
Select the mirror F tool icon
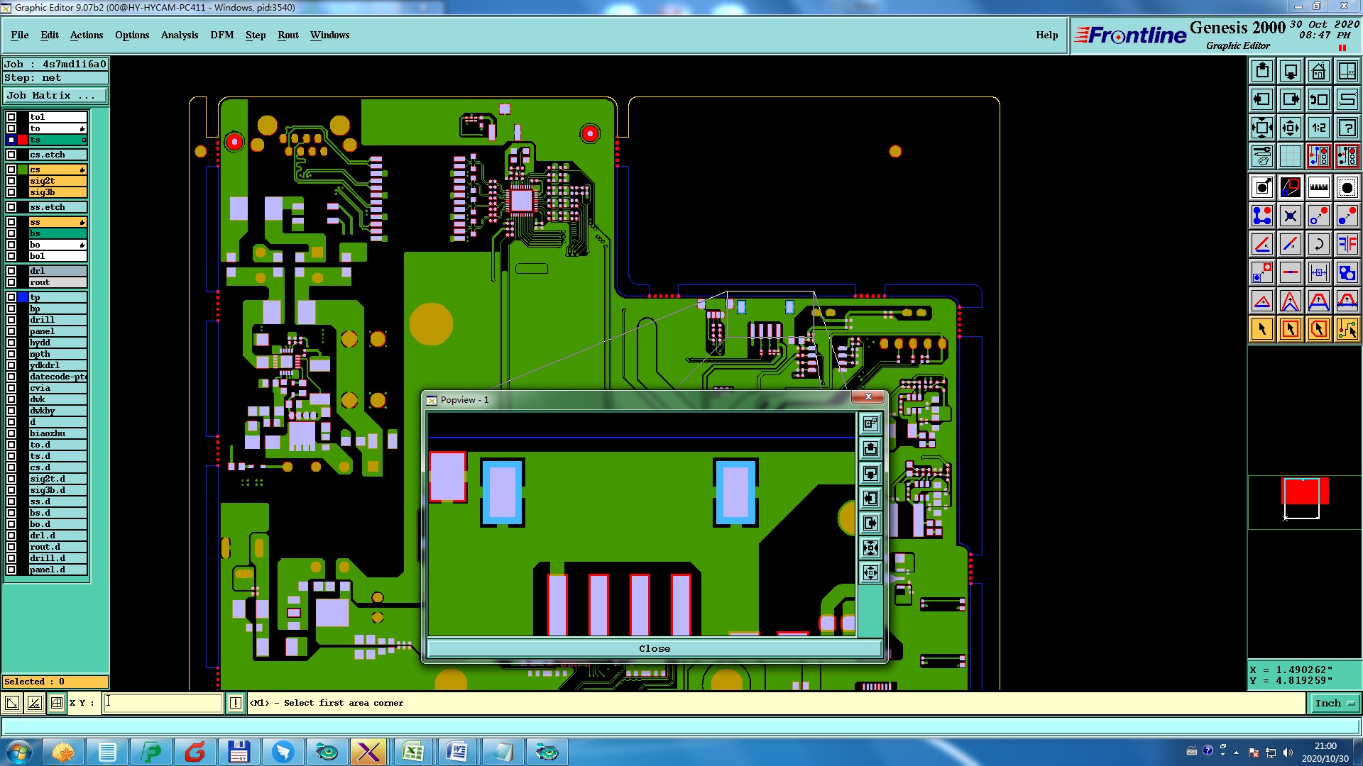point(1347,244)
